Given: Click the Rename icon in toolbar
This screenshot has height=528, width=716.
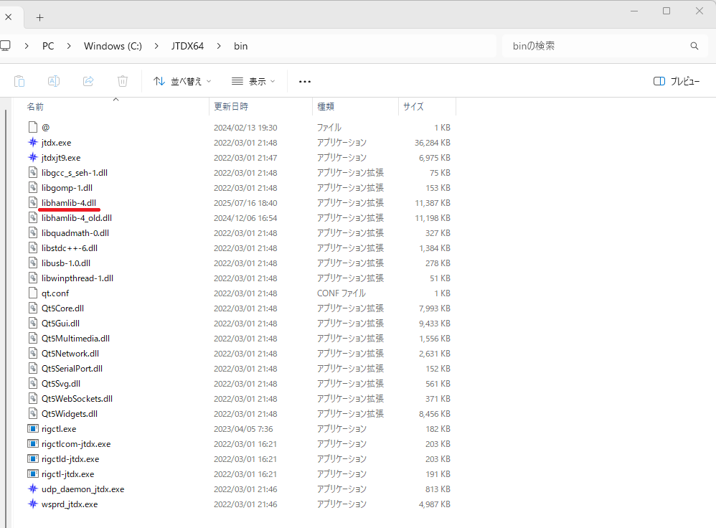Looking at the screenshot, I should tap(54, 81).
